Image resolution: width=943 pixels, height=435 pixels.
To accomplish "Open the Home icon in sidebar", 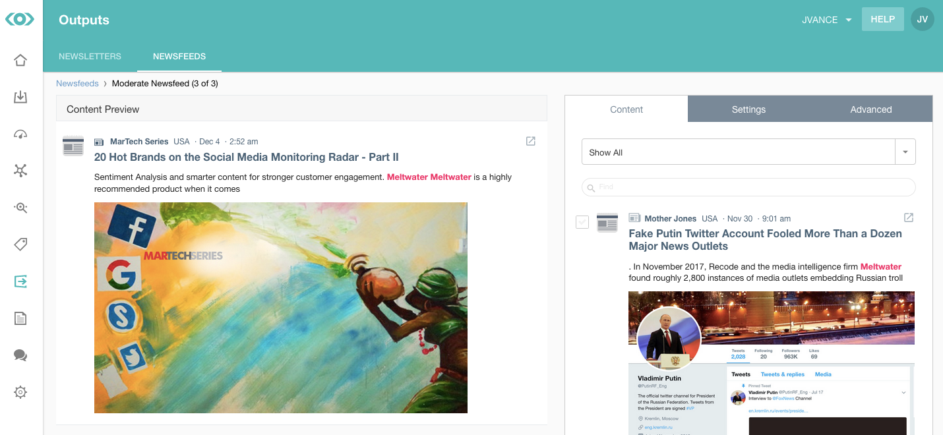I will coord(20,61).
